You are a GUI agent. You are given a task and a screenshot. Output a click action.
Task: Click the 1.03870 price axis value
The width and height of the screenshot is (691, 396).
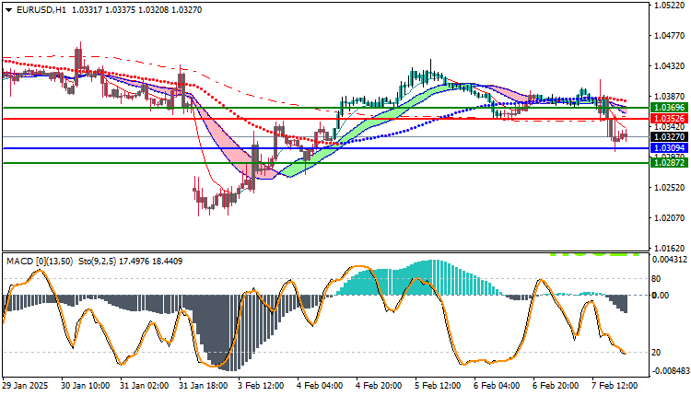click(670, 97)
